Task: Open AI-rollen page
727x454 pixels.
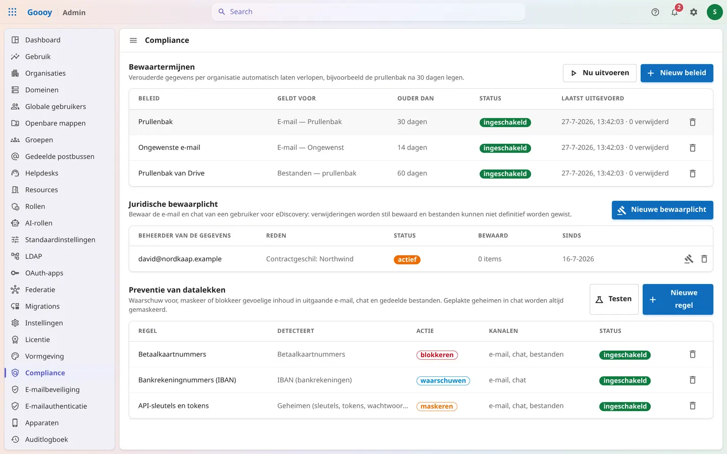Action: click(x=60, y=223)
